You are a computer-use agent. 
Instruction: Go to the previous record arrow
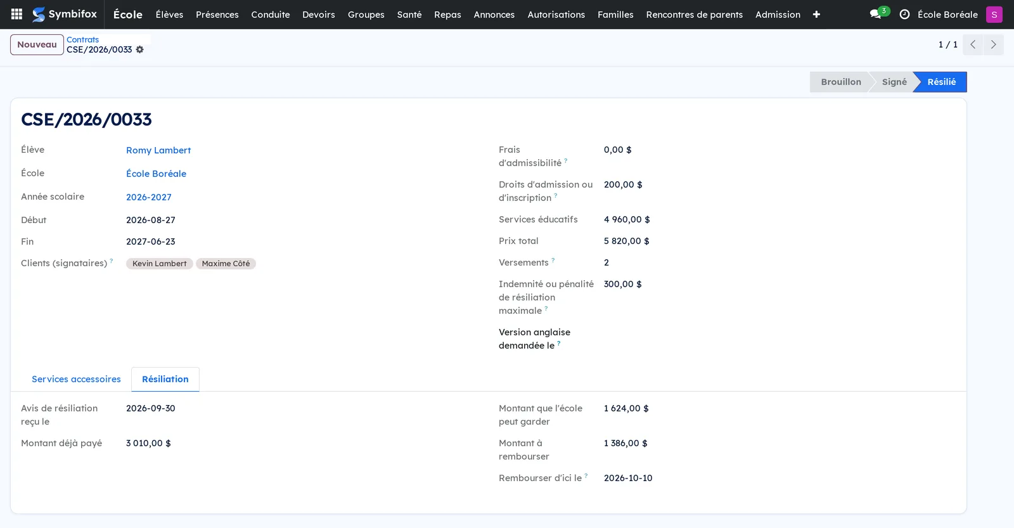pyautogui.click(x=973, y=44)
